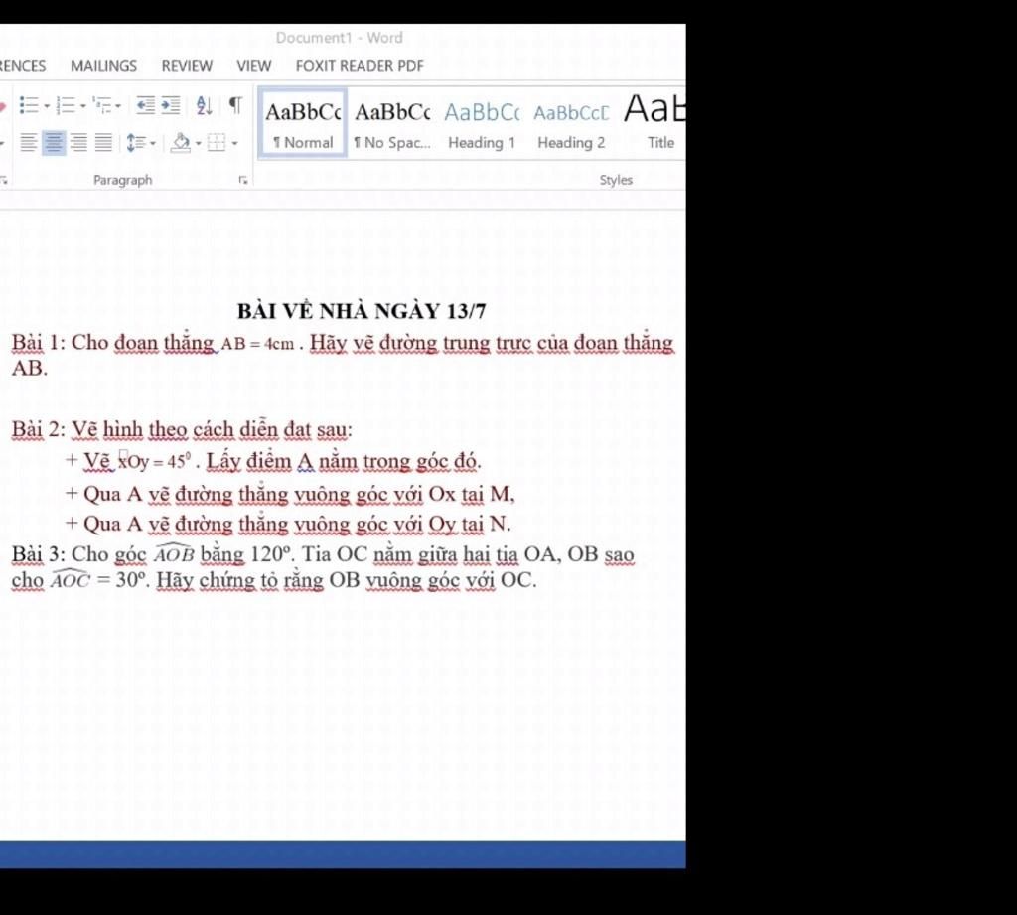
Task: Click the 'Document1 - Word' window title
Action: pos(340,38)
